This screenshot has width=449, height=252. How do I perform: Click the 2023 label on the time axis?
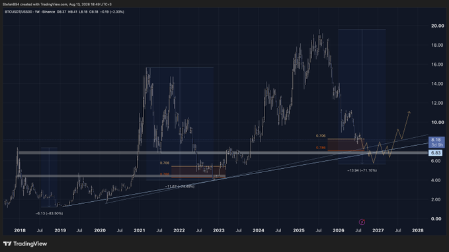pyautogui.click(x=219, y=230)
